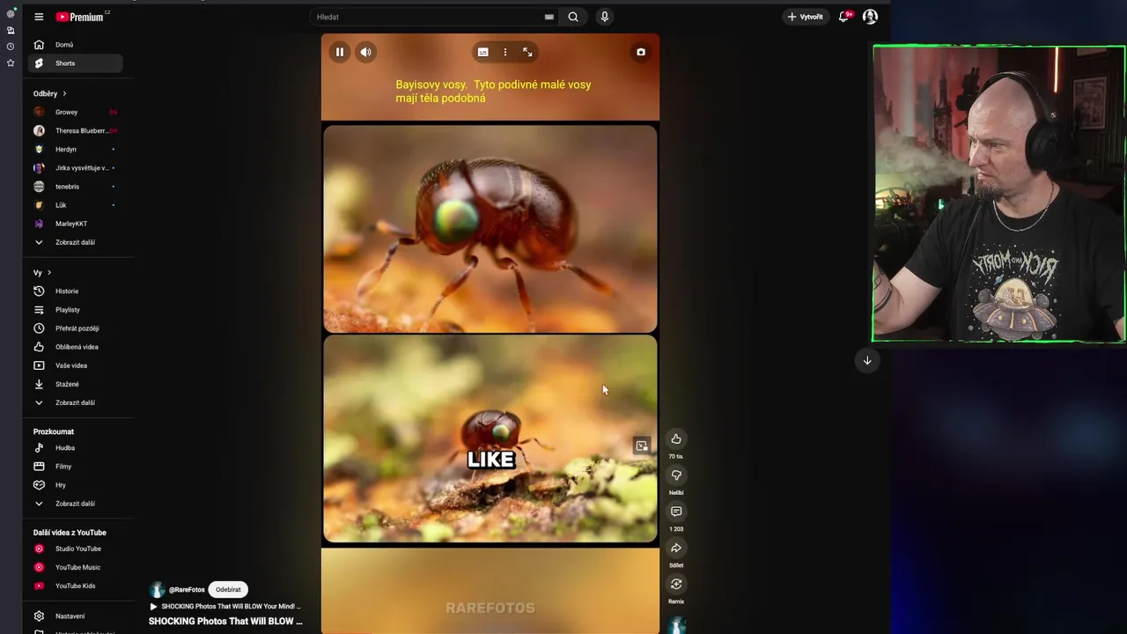Open Domů in the sidebar
This screenshot has width=1127, height=634.
pos(75,45)
